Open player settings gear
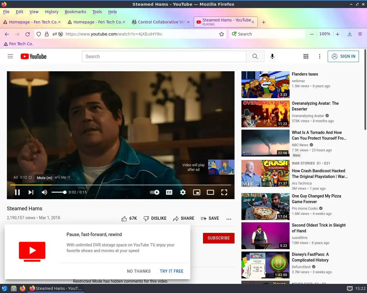Viewport: 367px width, 293px height. click(x=183, y=192)
